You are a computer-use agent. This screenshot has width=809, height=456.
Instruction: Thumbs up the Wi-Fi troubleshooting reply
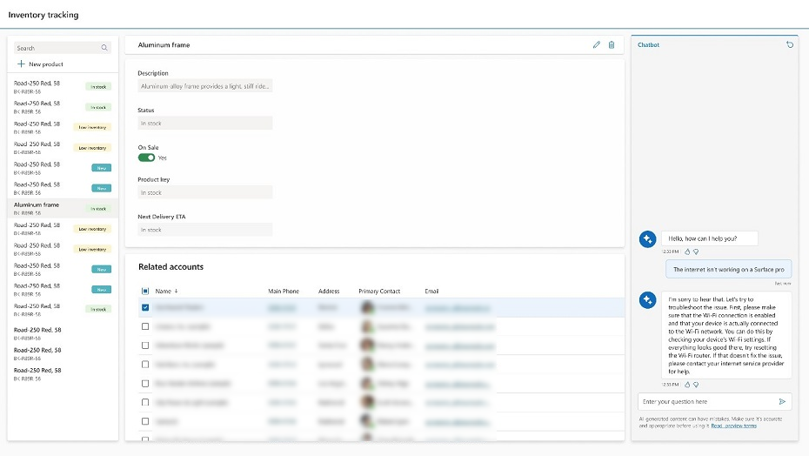point(687,385)
